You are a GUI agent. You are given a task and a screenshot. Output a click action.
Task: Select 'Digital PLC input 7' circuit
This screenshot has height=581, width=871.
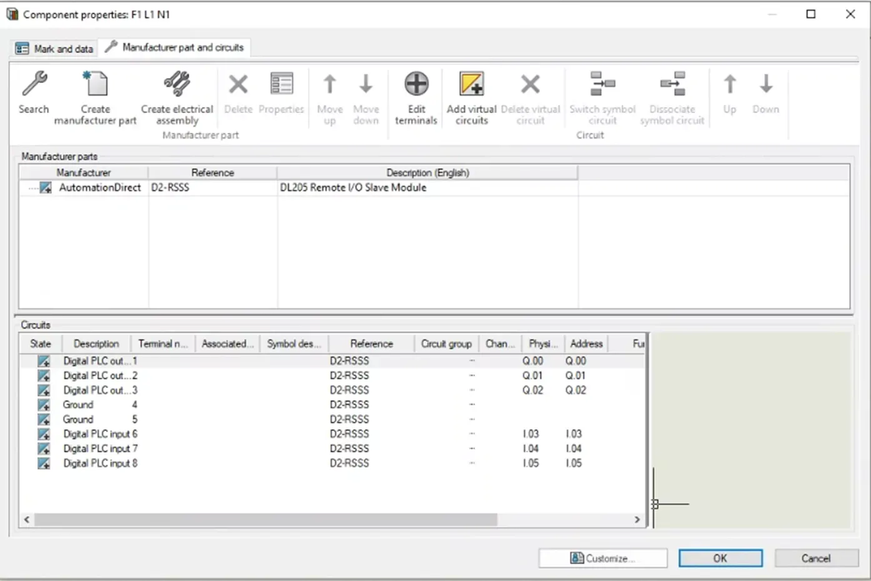tap(100, 449)
